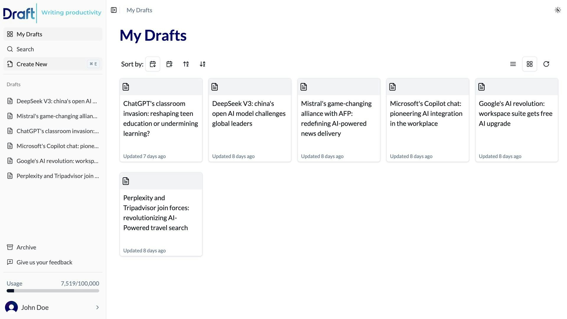Click file icon beside Mistral sidebar item

tap(10, 116)
